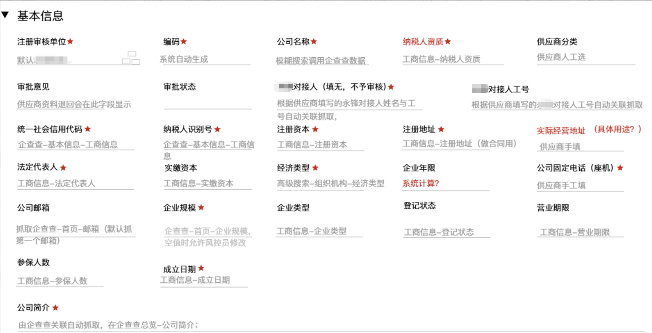Open the 经济类型 field
Screen dimensions: 652x333
coord(330,183)
